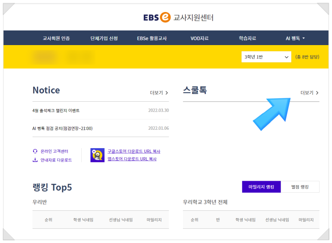Click 더보기 next to 스쿨톡

coord(310,93)
